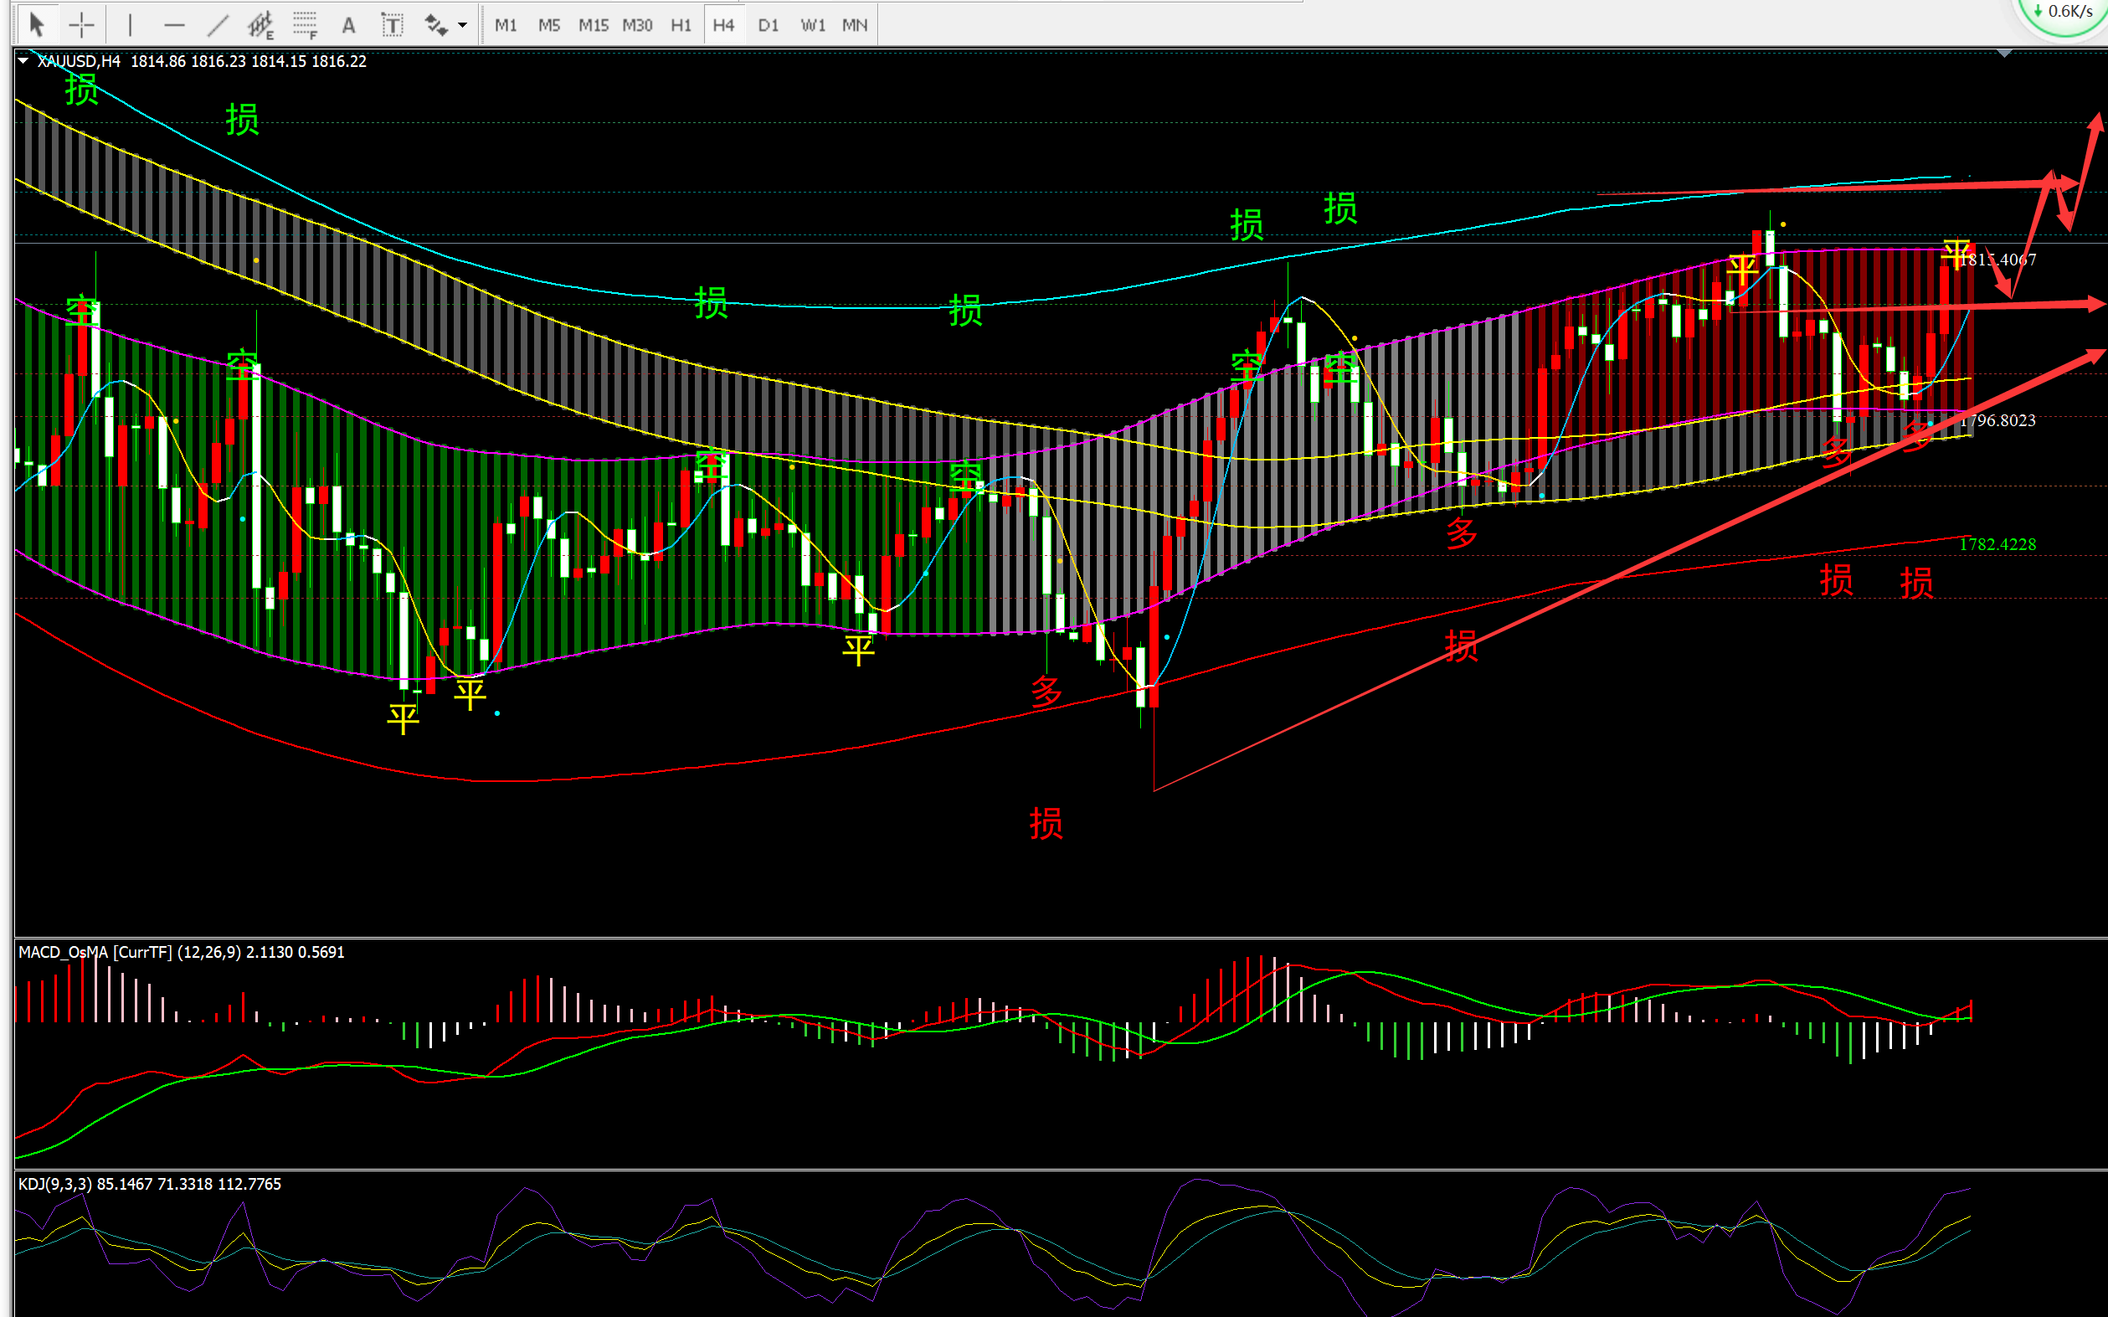Toggle the M1 timeframe
The width and height of the screenshot is (2108, 1317).
[x=506, y=25]
